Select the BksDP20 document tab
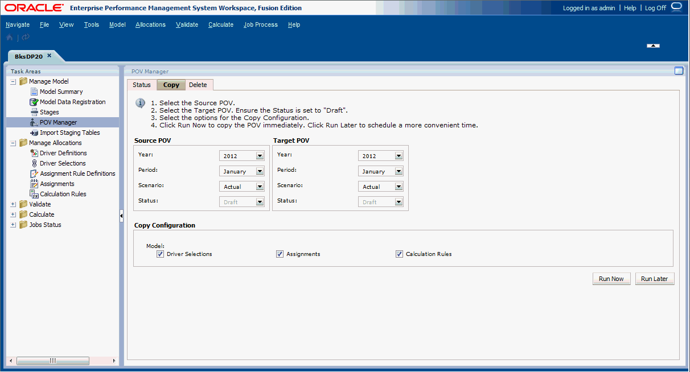 (x=28, y=56)
